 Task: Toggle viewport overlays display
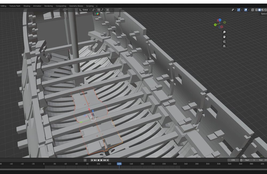tap(246, 10)
